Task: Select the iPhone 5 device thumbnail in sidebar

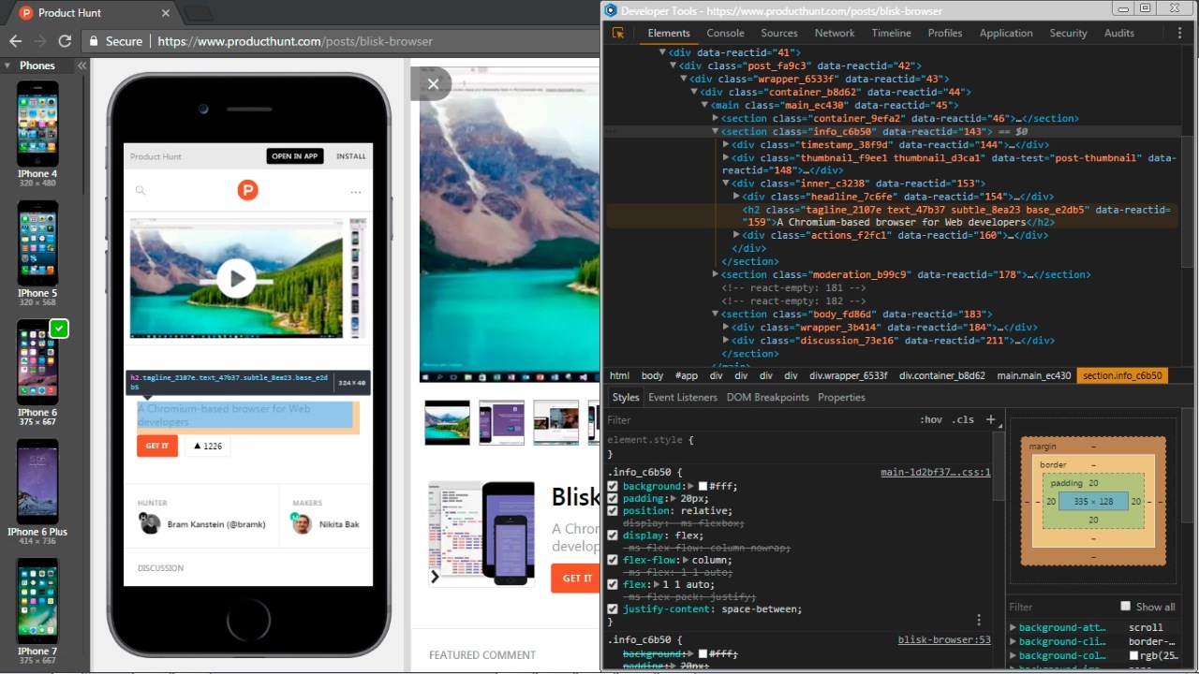Action: (x=37, y=243)
